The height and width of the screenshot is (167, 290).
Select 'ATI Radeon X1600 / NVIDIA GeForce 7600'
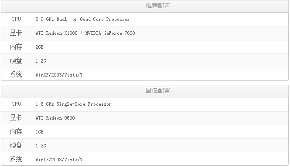click(x=85, y=33)
